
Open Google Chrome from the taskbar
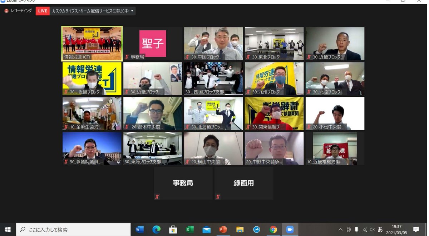(x=273, y=230)
